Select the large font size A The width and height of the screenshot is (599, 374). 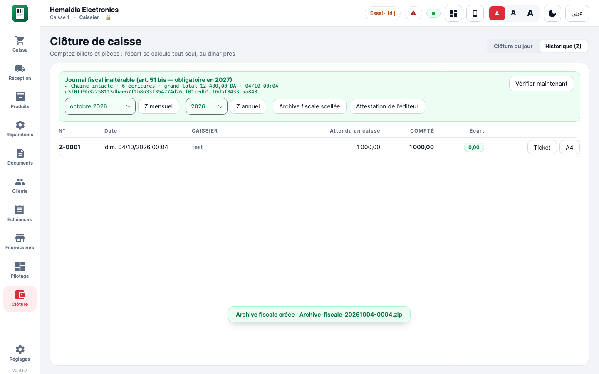530,13
